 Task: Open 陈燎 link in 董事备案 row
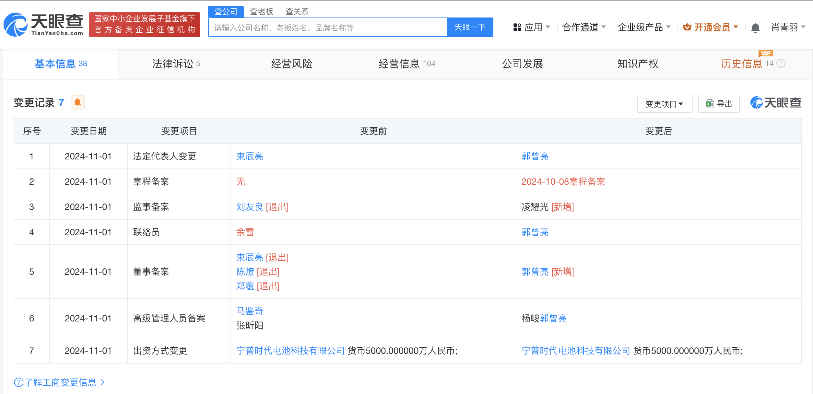point(245,272)
